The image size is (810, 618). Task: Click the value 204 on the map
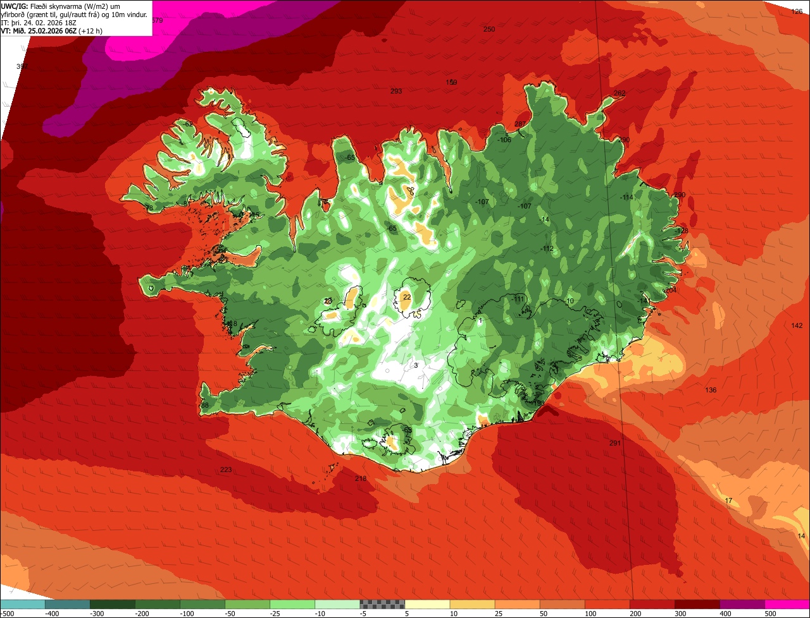671,290
